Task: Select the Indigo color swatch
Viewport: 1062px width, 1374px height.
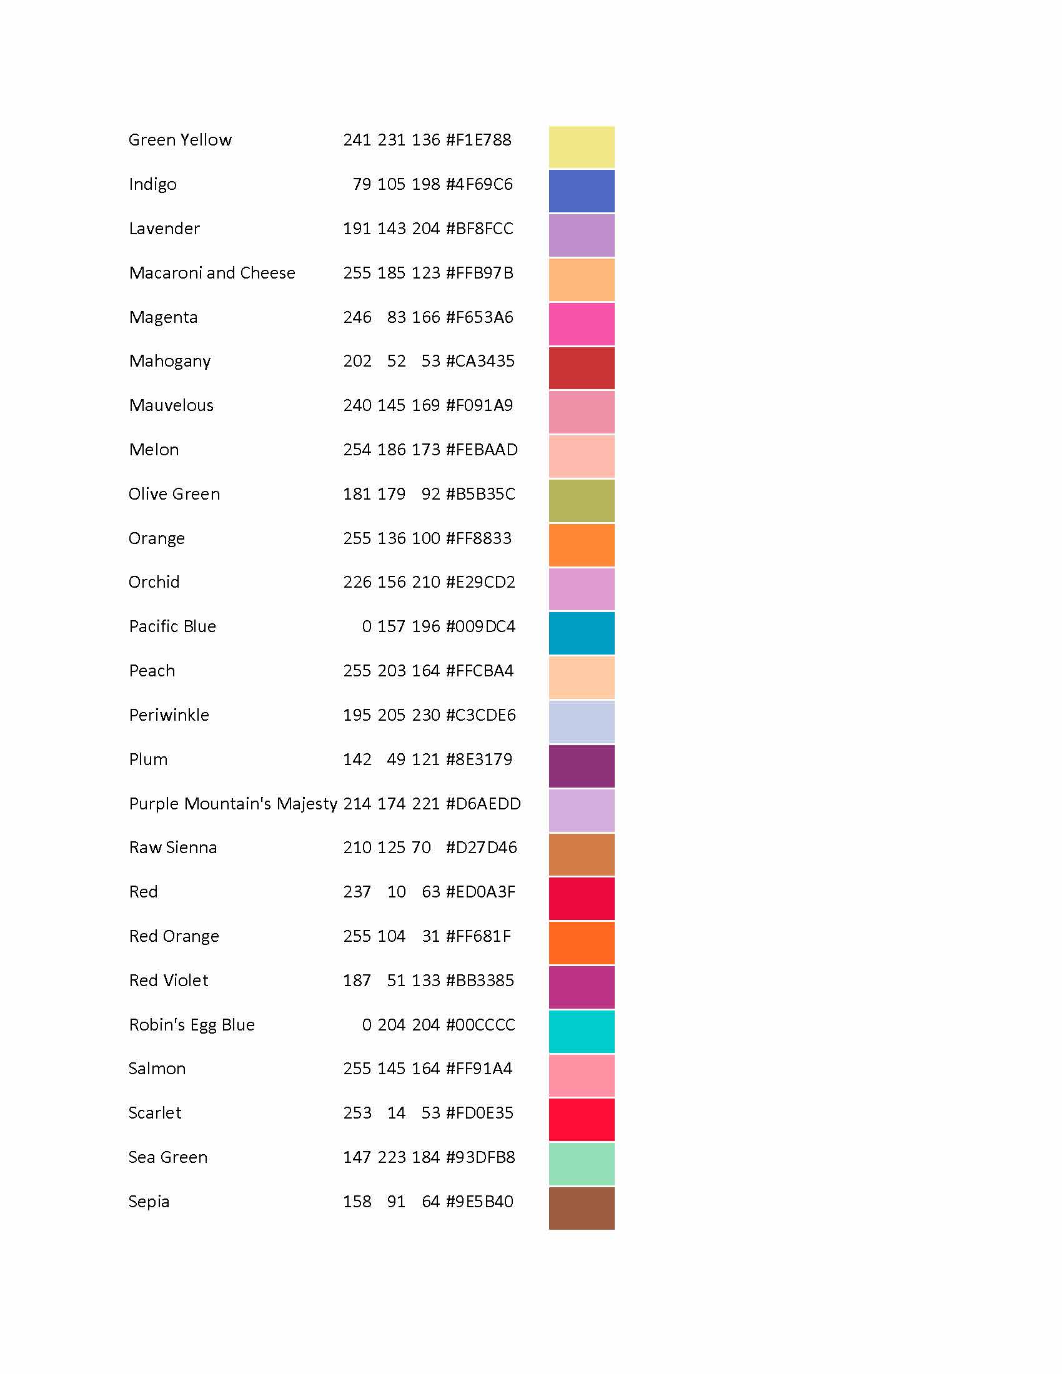Action: [x=582, y=190]
